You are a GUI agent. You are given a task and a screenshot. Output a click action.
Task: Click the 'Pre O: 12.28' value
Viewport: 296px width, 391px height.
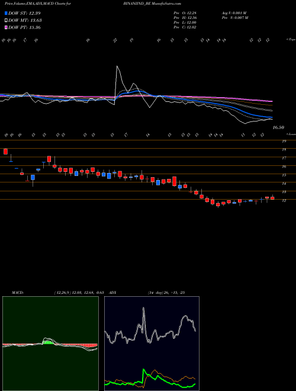click(186, 13)
